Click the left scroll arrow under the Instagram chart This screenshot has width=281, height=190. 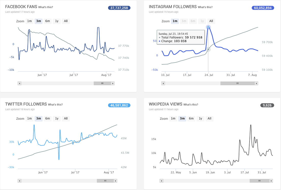point(163,83)
